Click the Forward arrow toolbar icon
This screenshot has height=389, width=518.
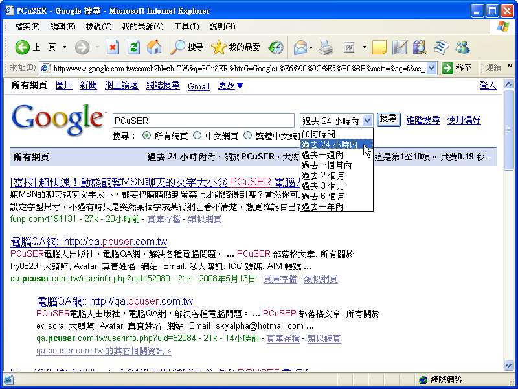pyautogui.click(x=82, y=47)
